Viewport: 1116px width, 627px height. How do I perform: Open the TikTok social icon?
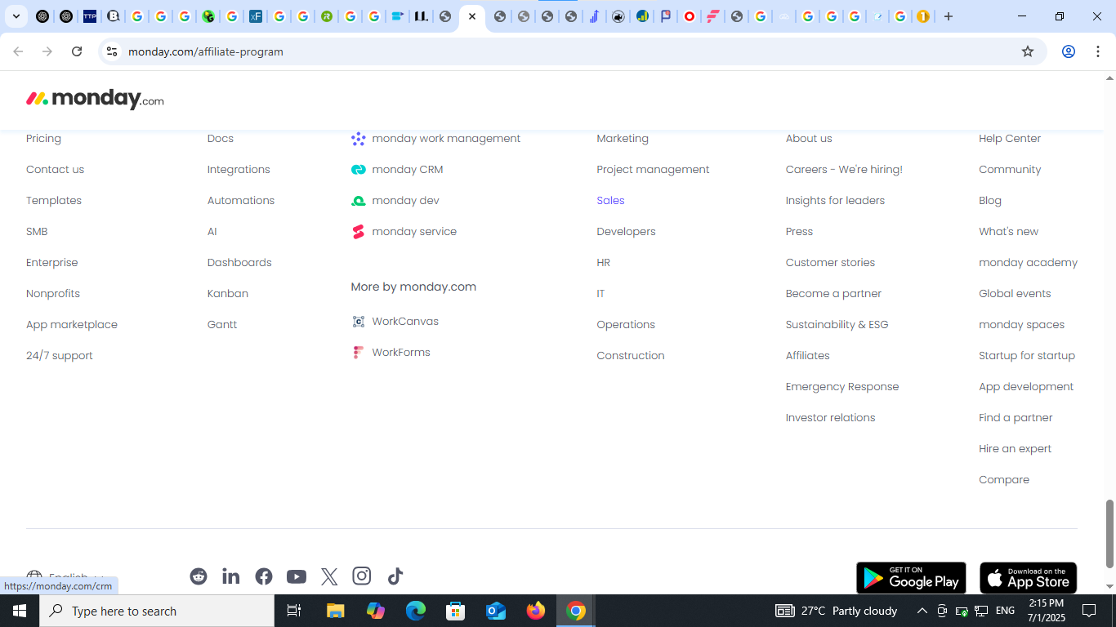395,576
